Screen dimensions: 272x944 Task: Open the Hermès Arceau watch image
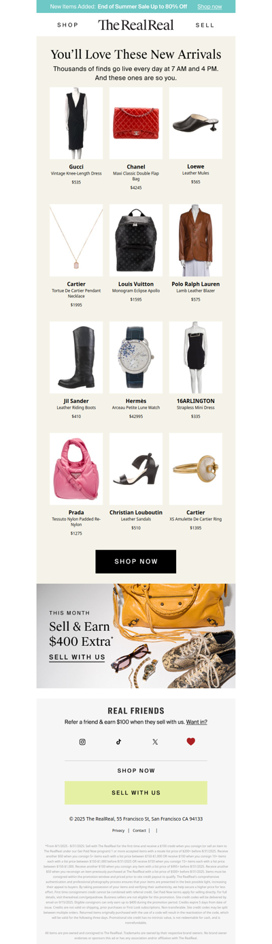pos(136,357)
